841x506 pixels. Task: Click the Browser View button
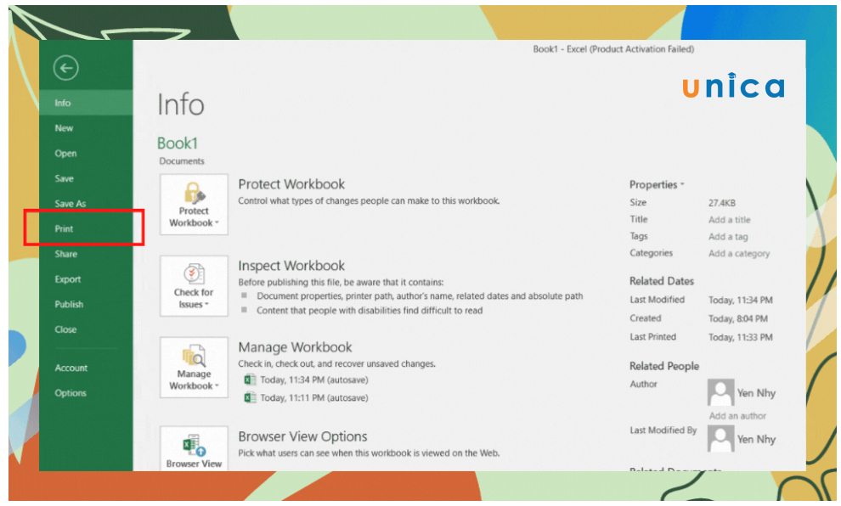(x=194, y=449)
